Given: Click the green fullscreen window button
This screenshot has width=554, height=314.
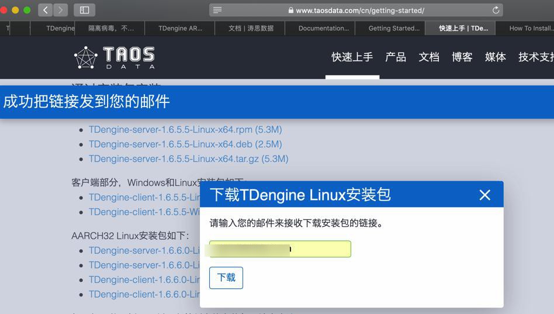Looking at the screenshot, I should coord(27,10).
